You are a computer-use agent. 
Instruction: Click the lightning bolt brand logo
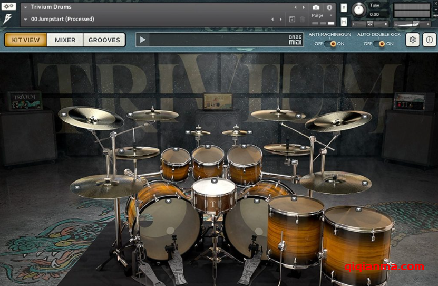(x=7, y=19)
